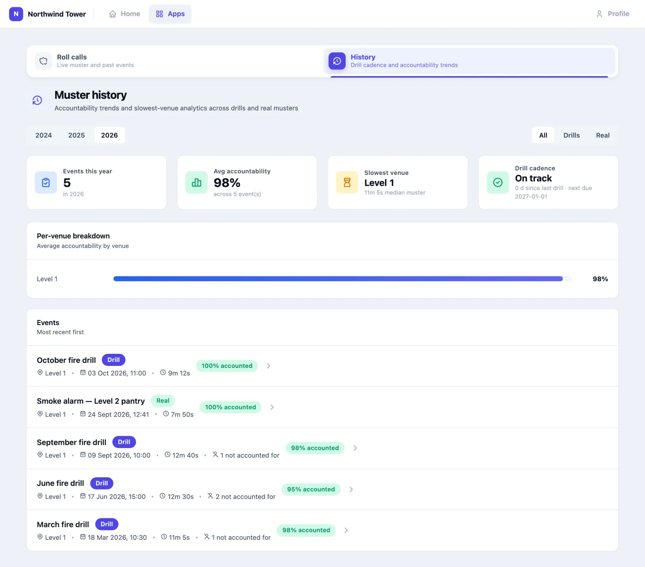Open the Smoke alarm — Level 2 pantry event

pos(322,407)
